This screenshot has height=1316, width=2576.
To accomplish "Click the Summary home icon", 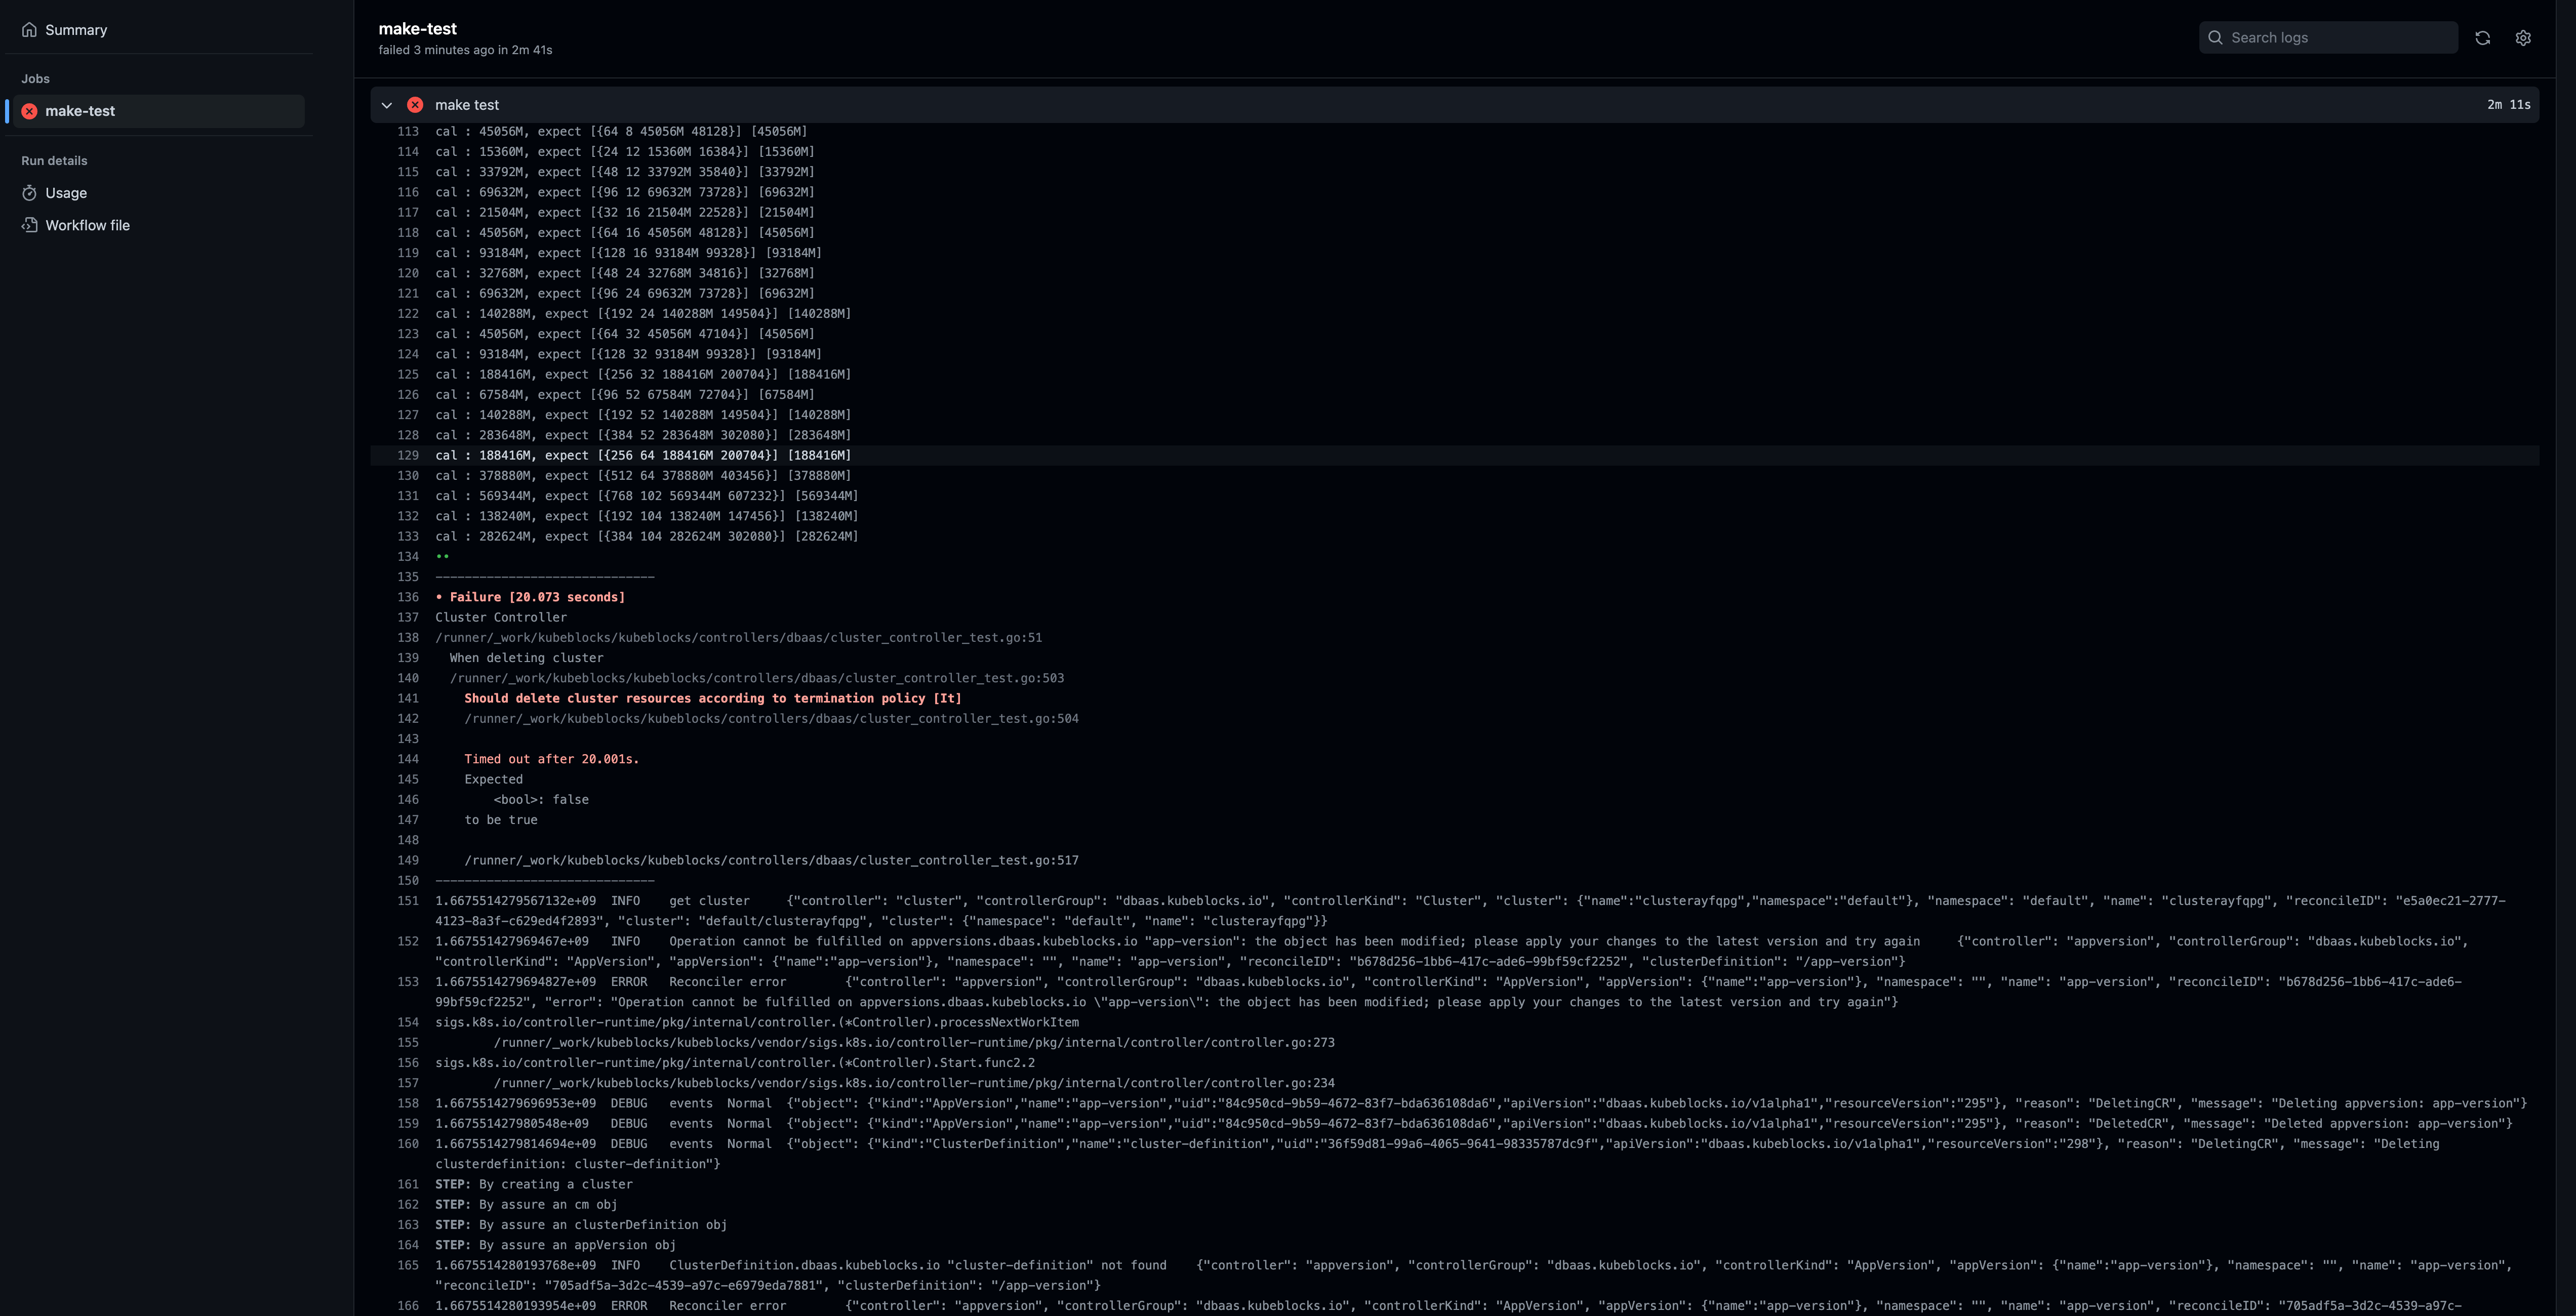I will click(x=30, y=30).
